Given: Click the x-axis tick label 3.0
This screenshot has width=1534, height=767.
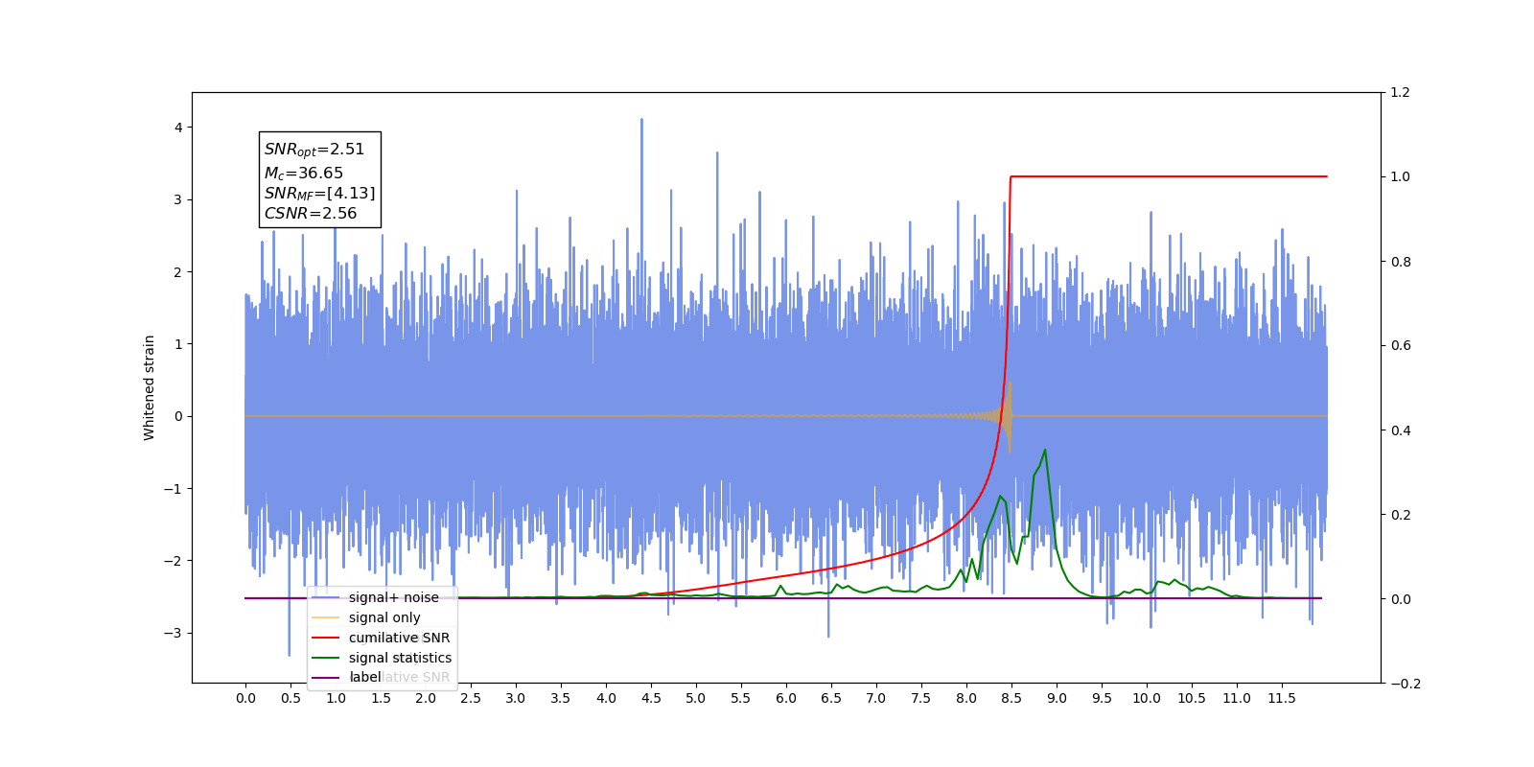Looking at the screenshot, I should 516,698.
